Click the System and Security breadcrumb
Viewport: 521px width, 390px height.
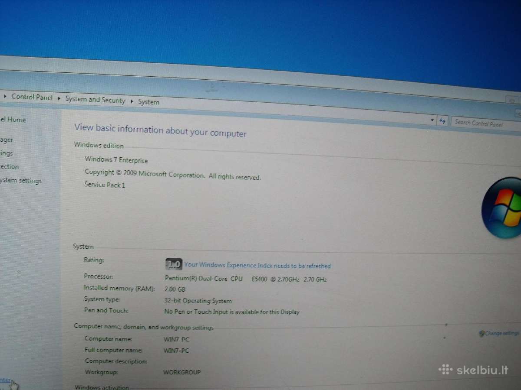[95, 100]
